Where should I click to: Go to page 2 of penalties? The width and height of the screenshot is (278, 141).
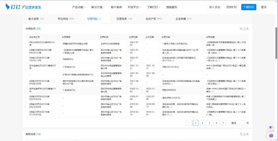click(203, 123)
